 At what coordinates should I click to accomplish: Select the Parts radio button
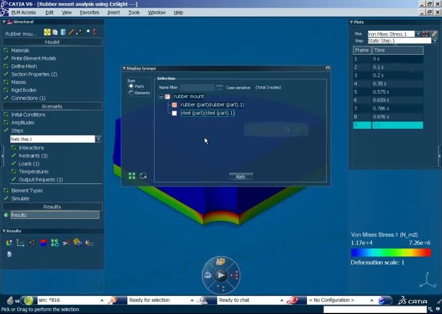[x=131, y=86]
